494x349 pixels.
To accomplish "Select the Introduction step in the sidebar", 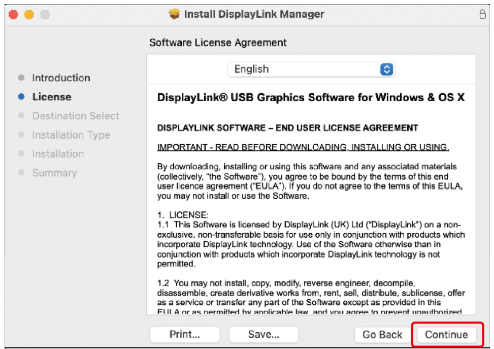I will pyautogui.click(x=61, y=78).
